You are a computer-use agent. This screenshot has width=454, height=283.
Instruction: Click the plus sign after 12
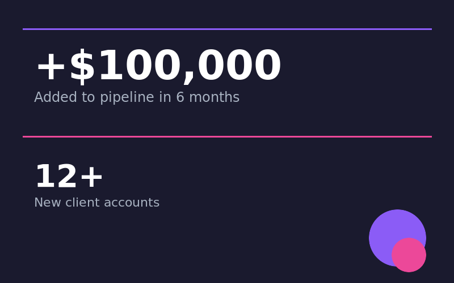[x=91, y=178]
